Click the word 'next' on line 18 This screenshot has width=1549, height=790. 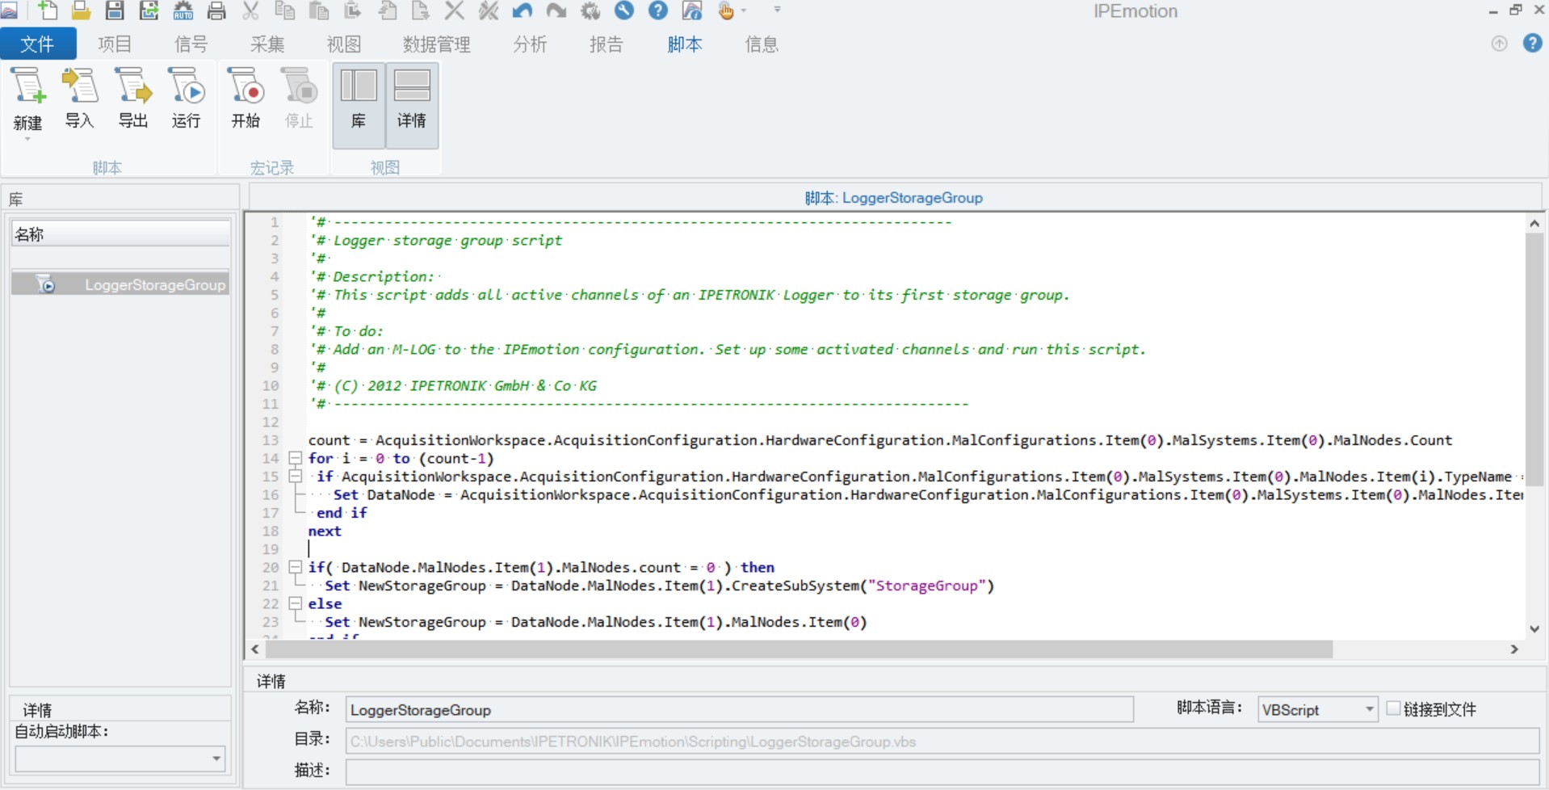[x=325, y=531]
